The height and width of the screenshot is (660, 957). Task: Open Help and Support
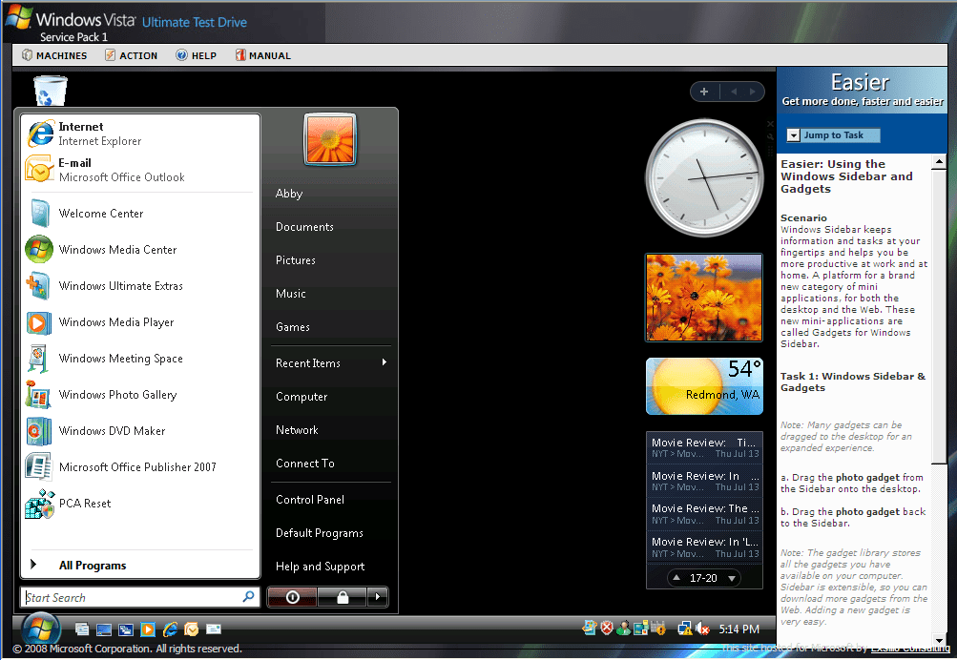pos(330,567)
